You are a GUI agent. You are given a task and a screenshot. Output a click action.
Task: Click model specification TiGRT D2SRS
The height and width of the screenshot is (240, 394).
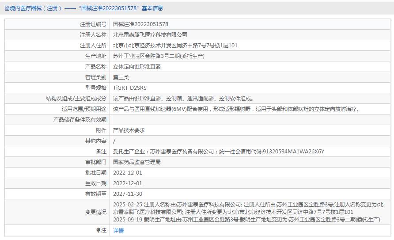coord(130,88)
